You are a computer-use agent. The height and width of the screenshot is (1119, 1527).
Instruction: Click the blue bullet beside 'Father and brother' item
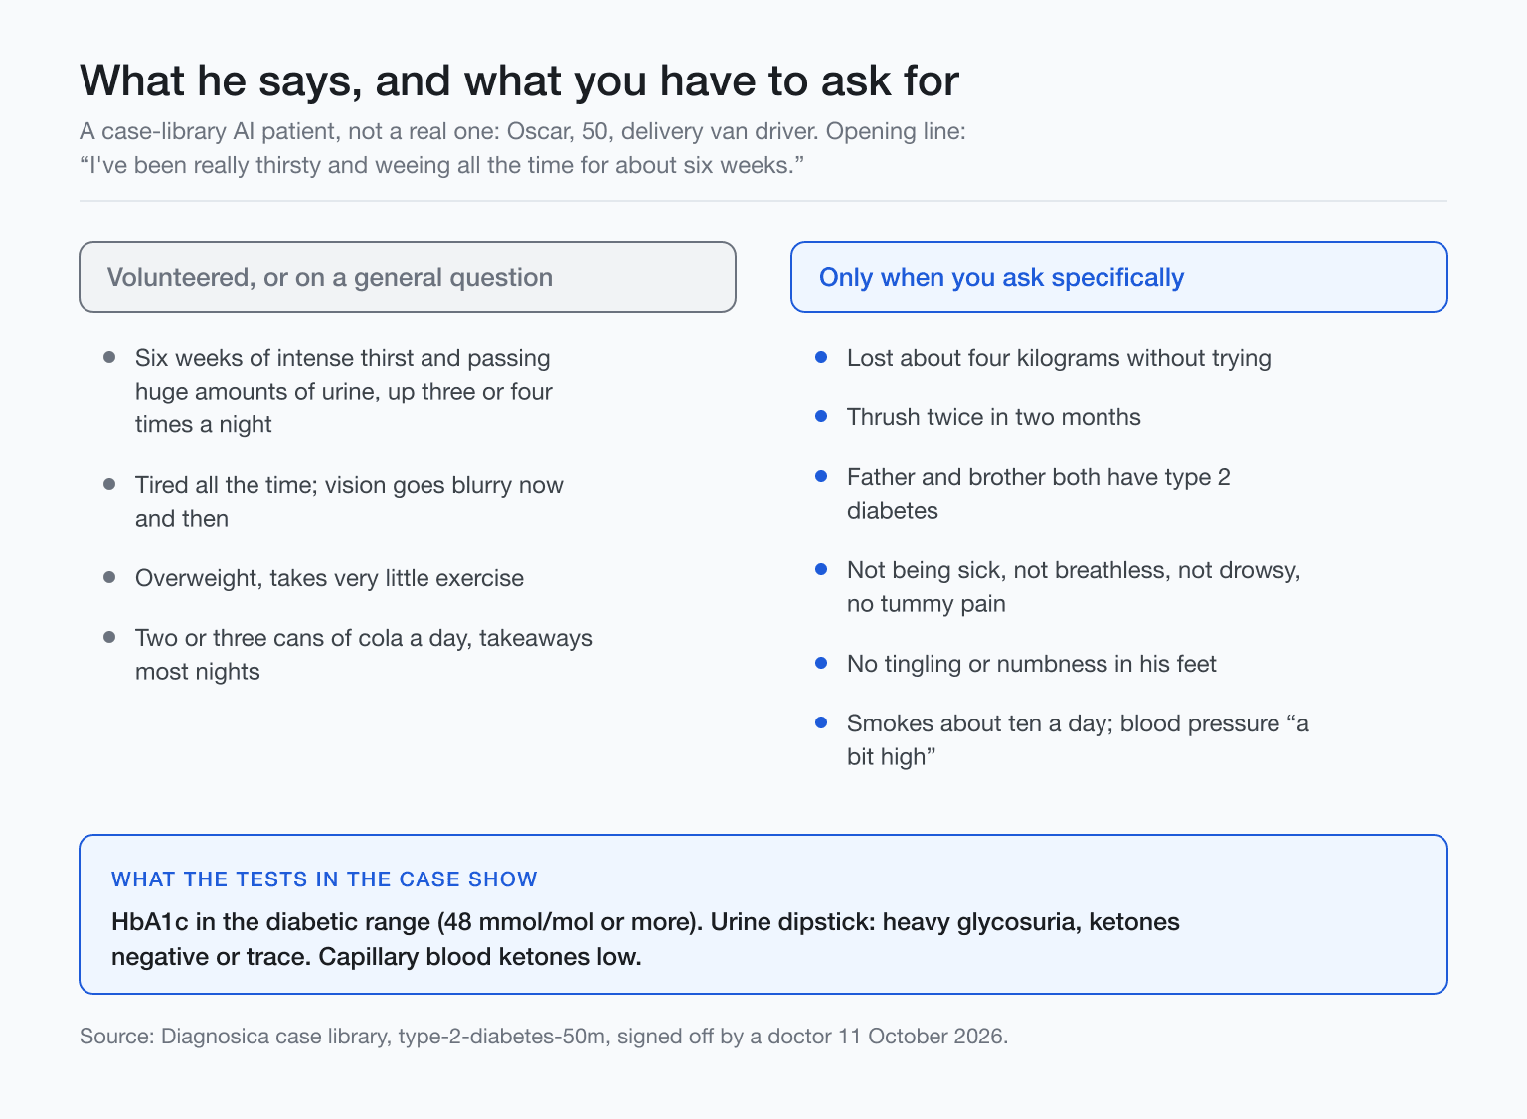(821, 476)
